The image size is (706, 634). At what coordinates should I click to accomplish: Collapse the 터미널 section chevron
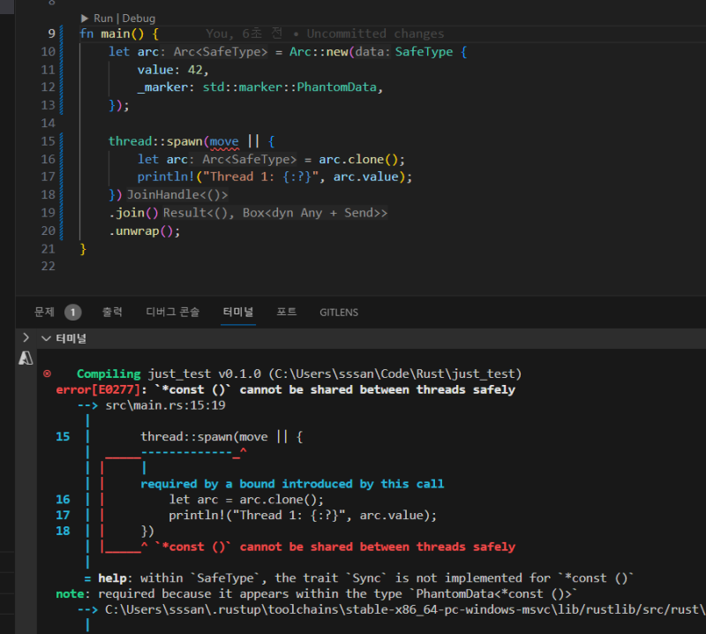point(45,338)
